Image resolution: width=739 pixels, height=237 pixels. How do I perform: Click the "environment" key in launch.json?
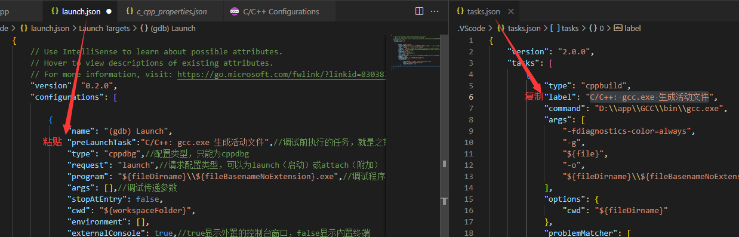pos(97,221)
